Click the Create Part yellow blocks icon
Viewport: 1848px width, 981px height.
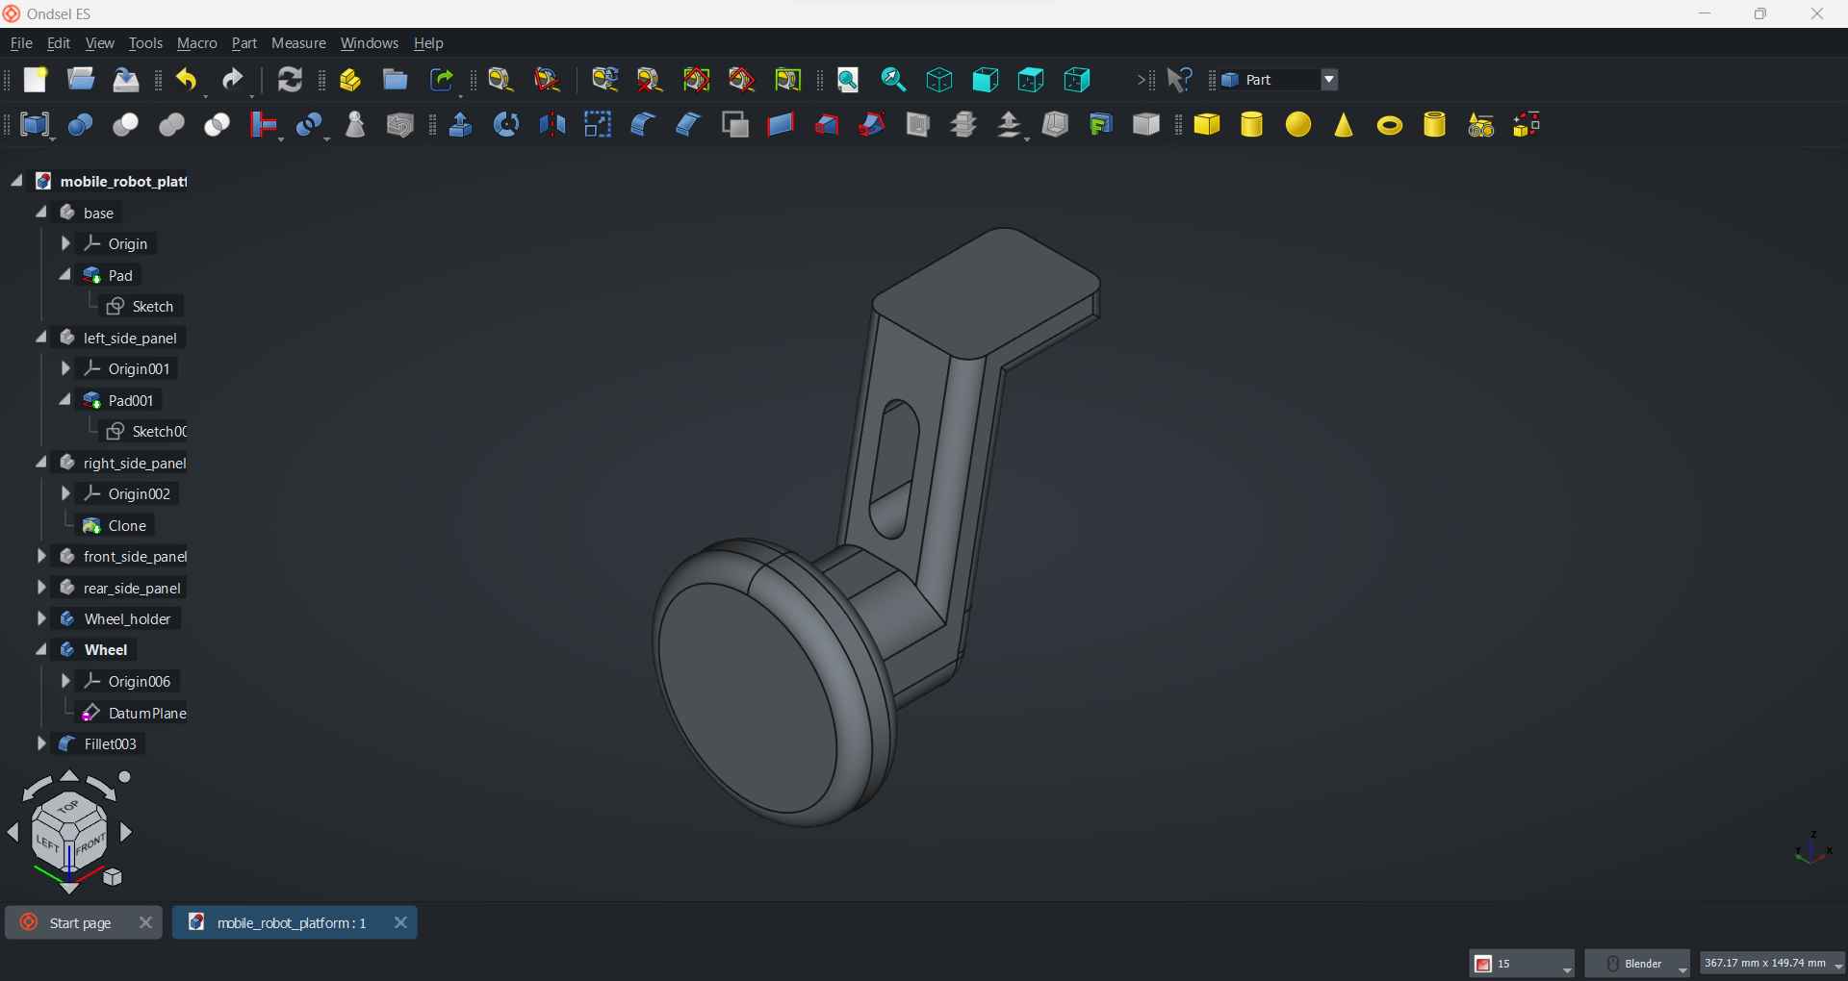[350, 80]
